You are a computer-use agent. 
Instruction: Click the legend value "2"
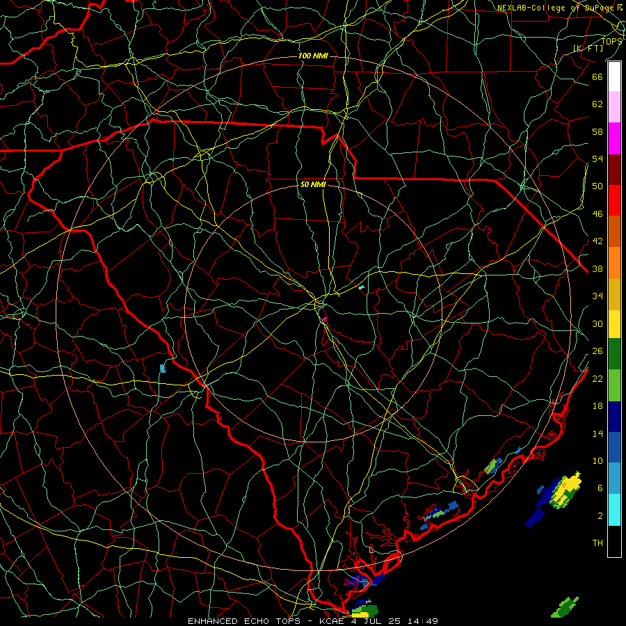[600, 516]
